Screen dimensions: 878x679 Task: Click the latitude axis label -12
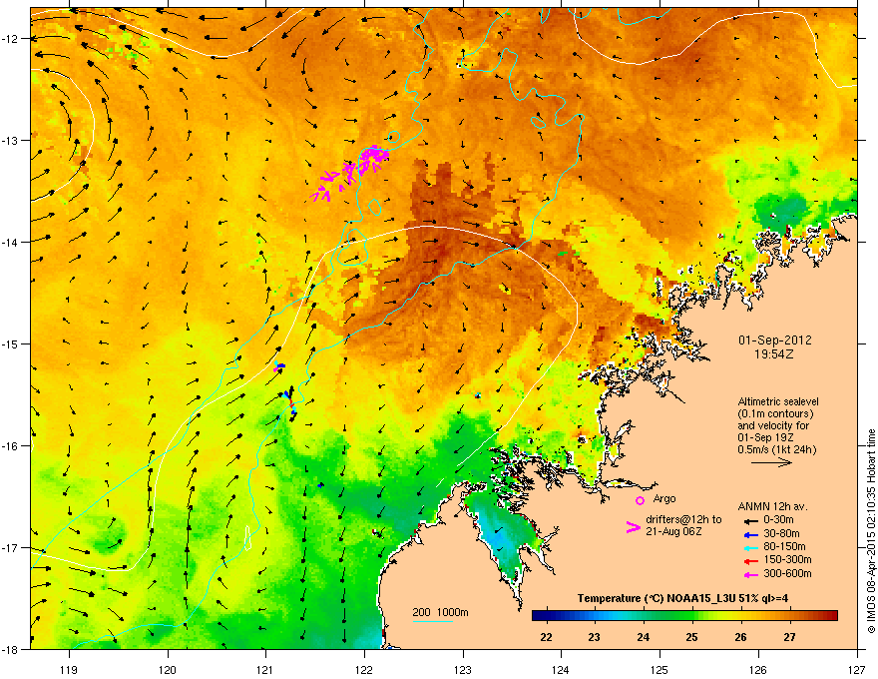tap(11, 39)
